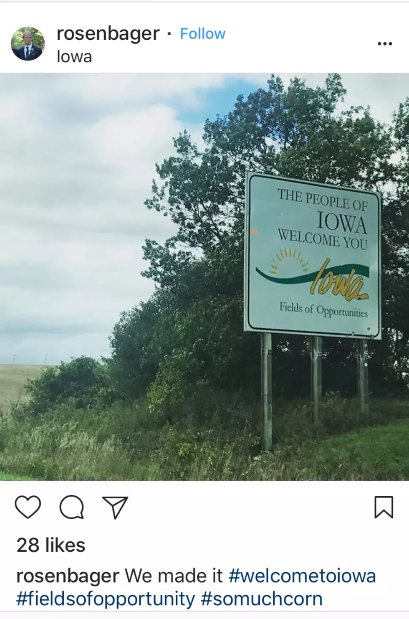Open the three-dot more options menu
This screenshot has width=409, height=619.
pos(384,43)
